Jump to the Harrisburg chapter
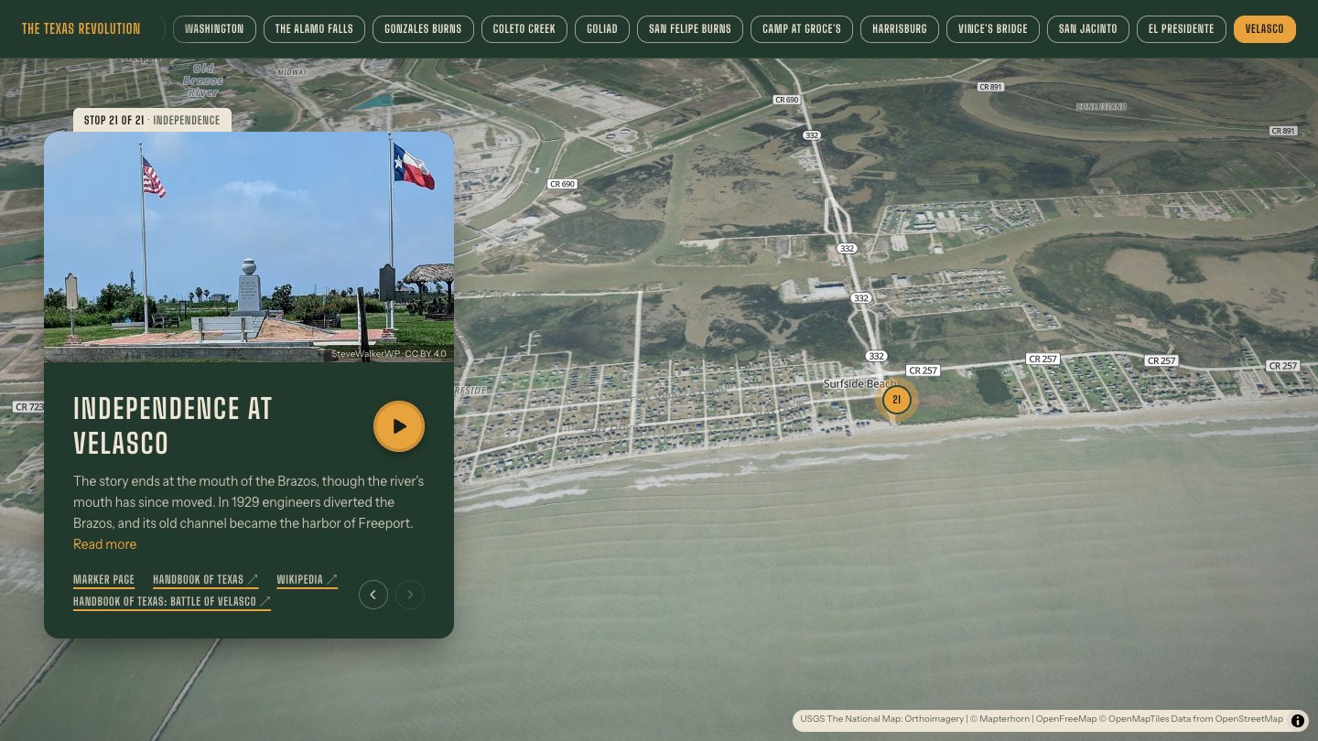The image size is (1318, 741). 900,29
